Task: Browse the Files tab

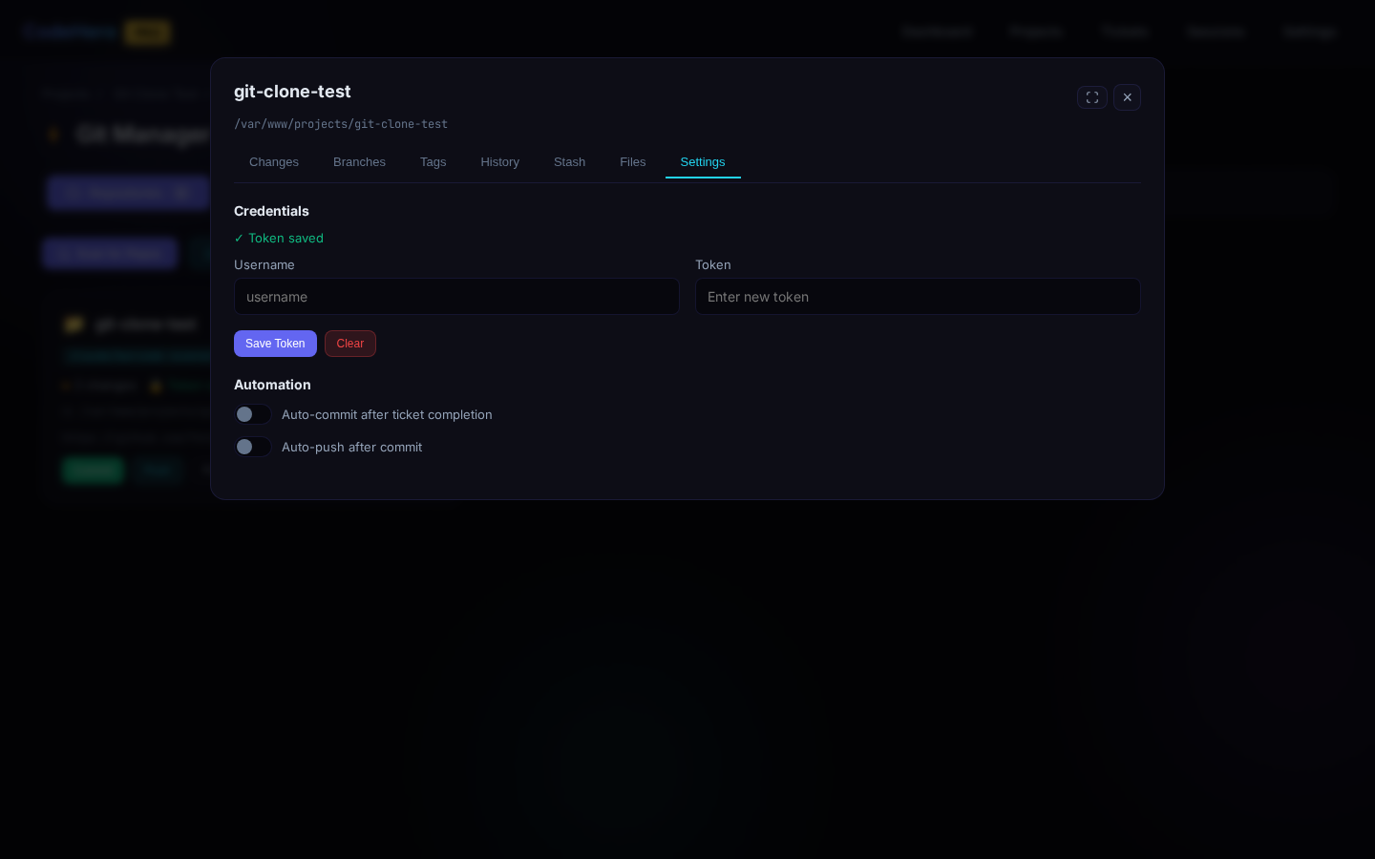Action: pos(632,162)
